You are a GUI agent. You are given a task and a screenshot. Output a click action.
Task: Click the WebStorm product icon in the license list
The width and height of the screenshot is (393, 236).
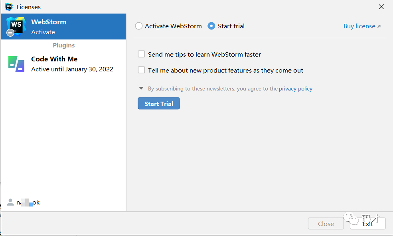[x=16, y=26]
